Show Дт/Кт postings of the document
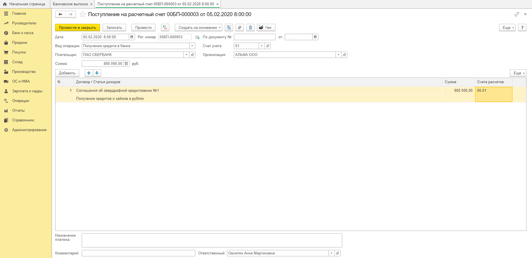Viewport: 532px width, 258px height. point(165,27)
